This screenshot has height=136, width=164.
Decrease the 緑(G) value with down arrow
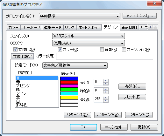(x=105, y=92)
